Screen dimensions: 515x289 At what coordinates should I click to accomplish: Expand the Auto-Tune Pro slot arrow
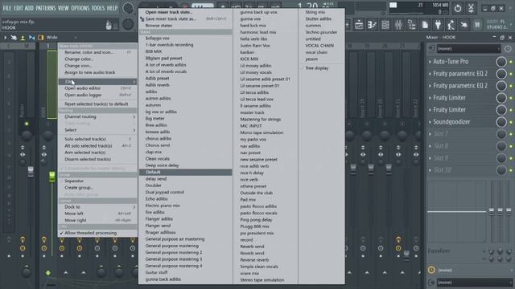(430, 62)
